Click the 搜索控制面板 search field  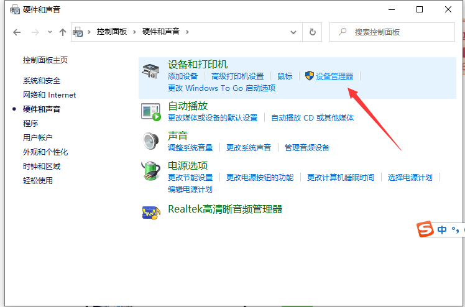[398, 32]
